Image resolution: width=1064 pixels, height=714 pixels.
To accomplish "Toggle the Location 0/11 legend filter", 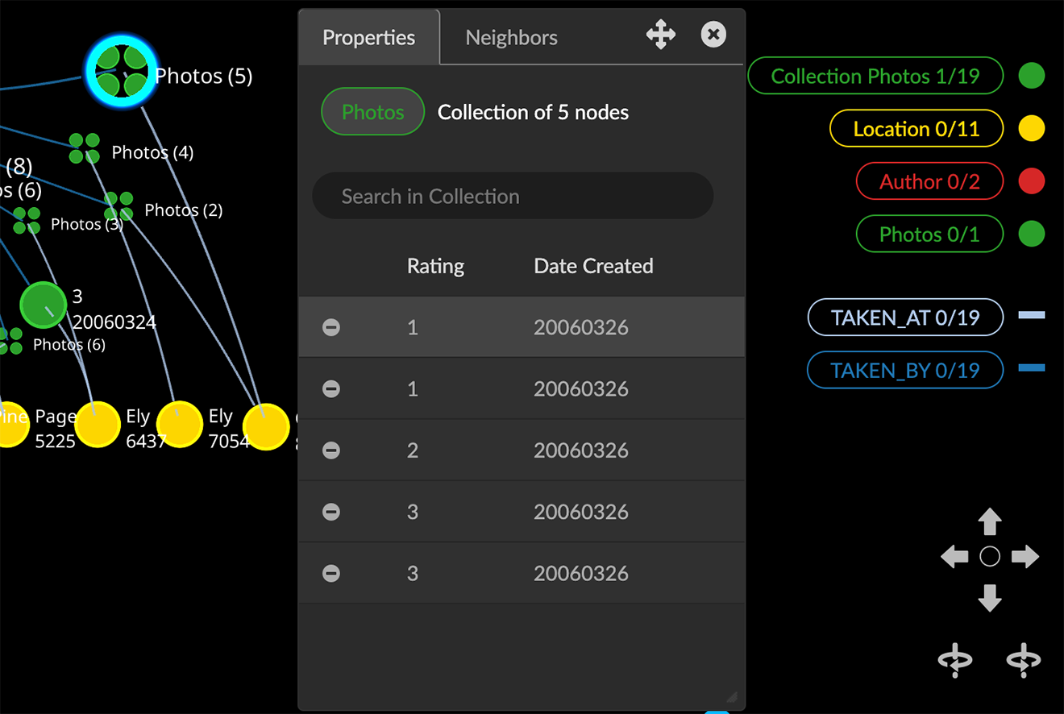I will click(x=916, y=130).
